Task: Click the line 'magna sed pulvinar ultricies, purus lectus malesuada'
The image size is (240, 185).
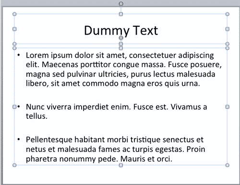Action: 120,74
